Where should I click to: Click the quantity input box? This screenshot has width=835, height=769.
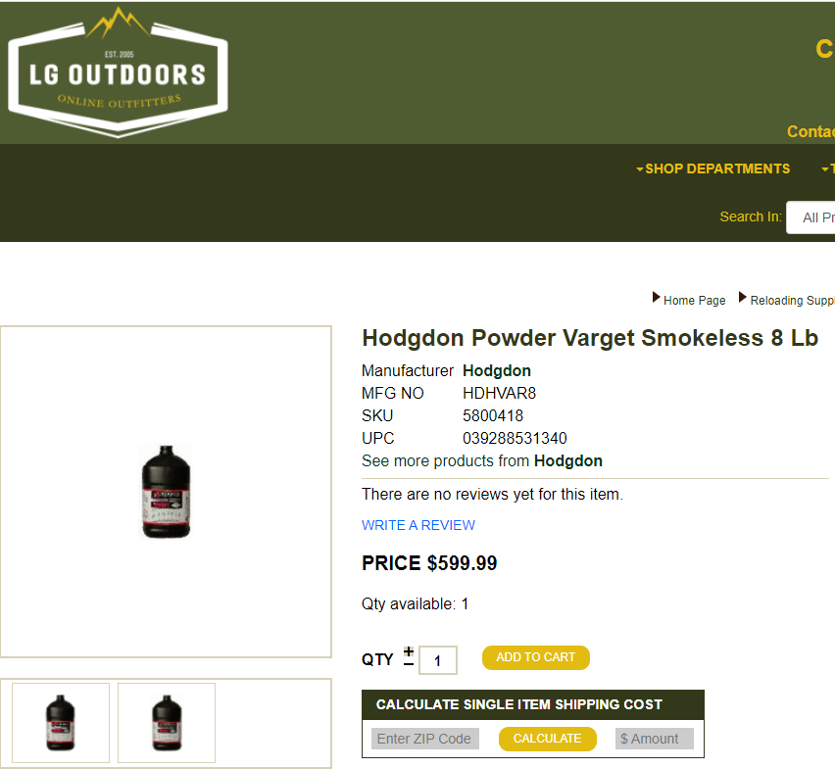(x=438, y=660)
